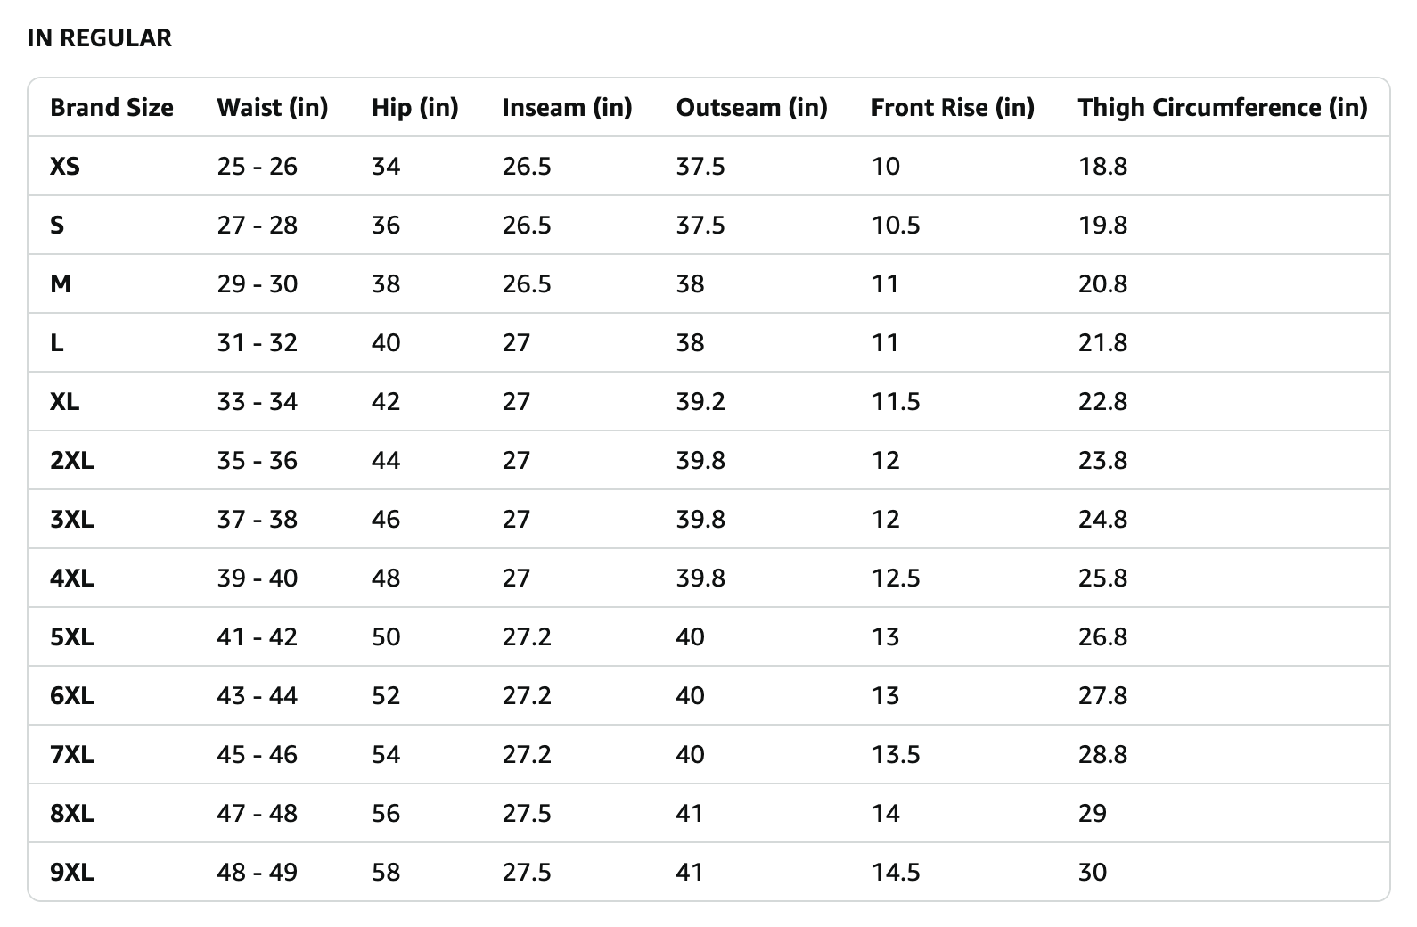The image size is (1417, 927).
Task: Select the Front Rise (in) header
Action: [x=952, y=108]
